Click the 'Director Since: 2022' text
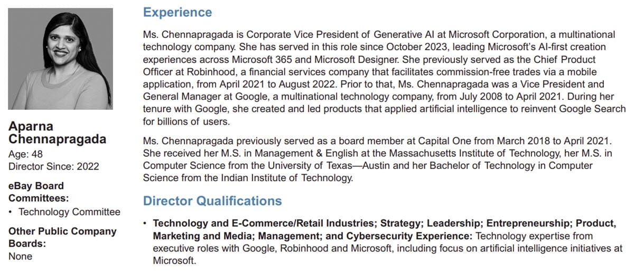 point(53,166)
